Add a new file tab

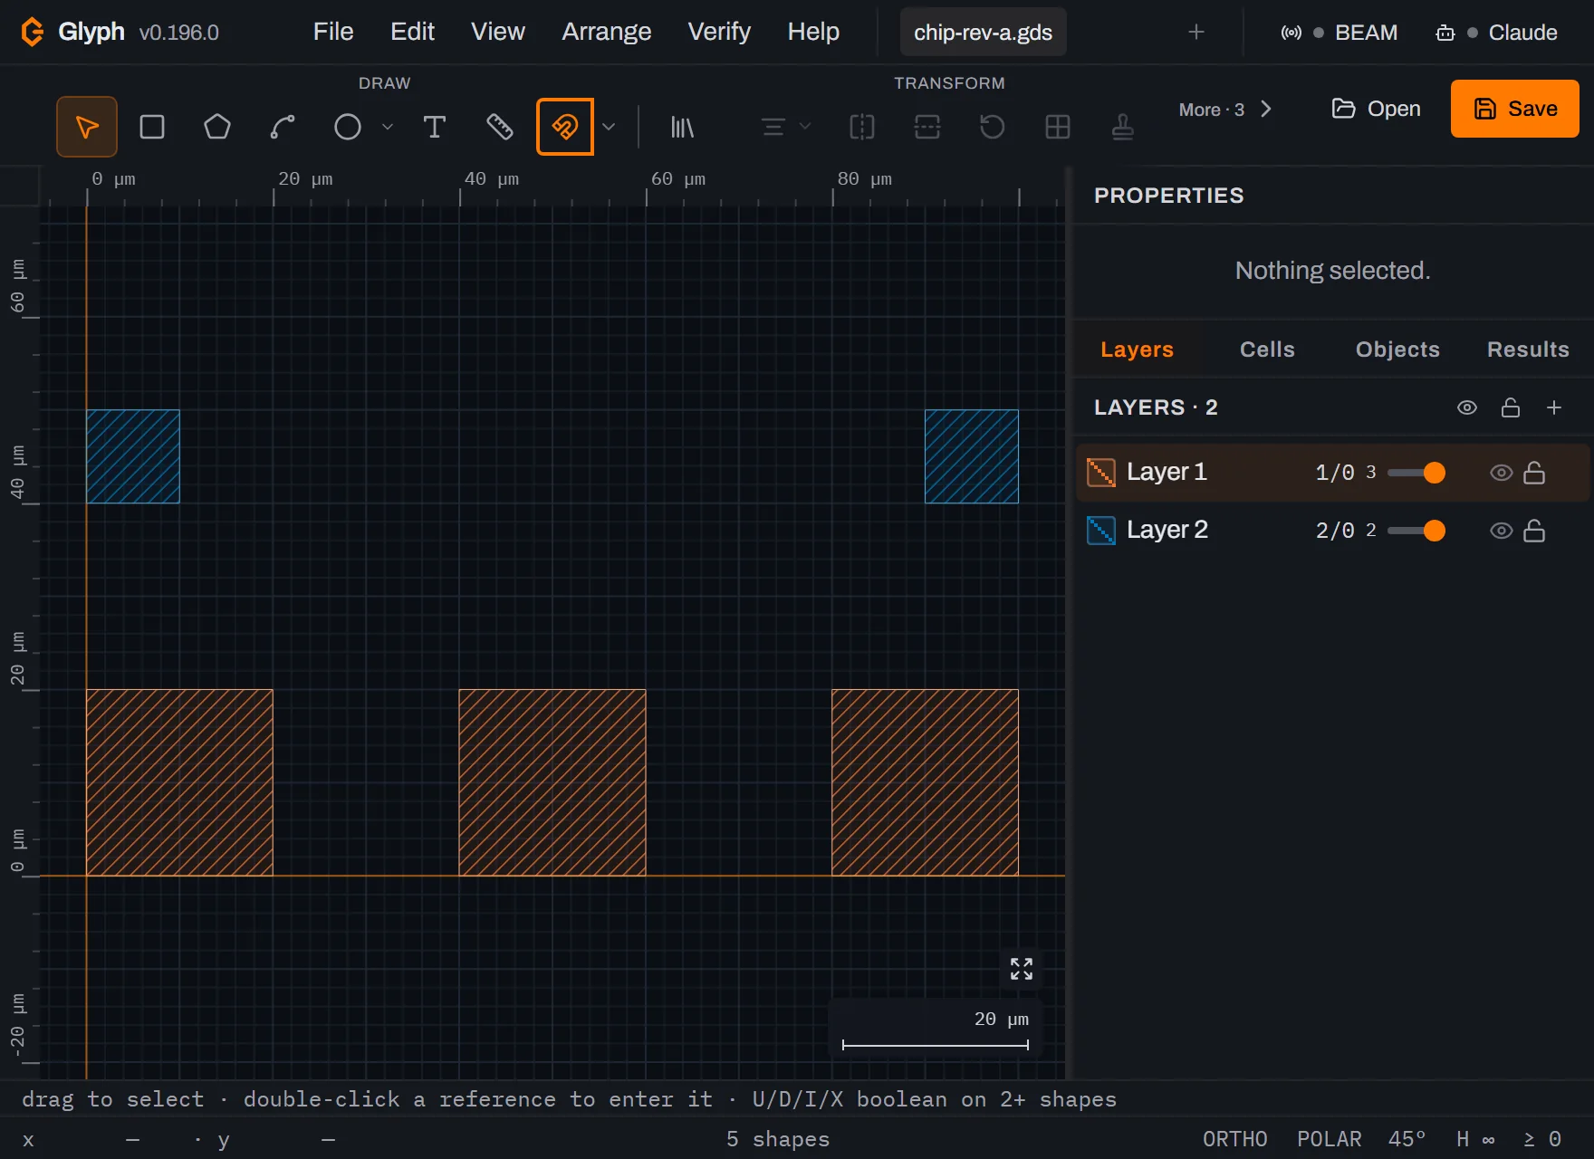(x=1196, y=33)
